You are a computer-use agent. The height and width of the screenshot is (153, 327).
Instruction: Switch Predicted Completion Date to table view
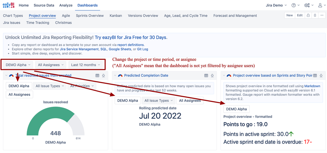click(x=206, y=76)
